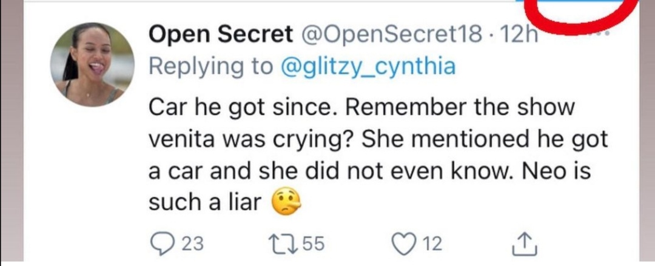Open the Open Secret profile photo
The width and height of the screenshot is (655, 266).
point(92,65)
